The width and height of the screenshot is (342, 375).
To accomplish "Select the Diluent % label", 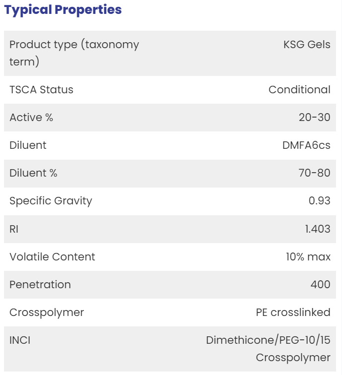I will [x=33, y=173].
